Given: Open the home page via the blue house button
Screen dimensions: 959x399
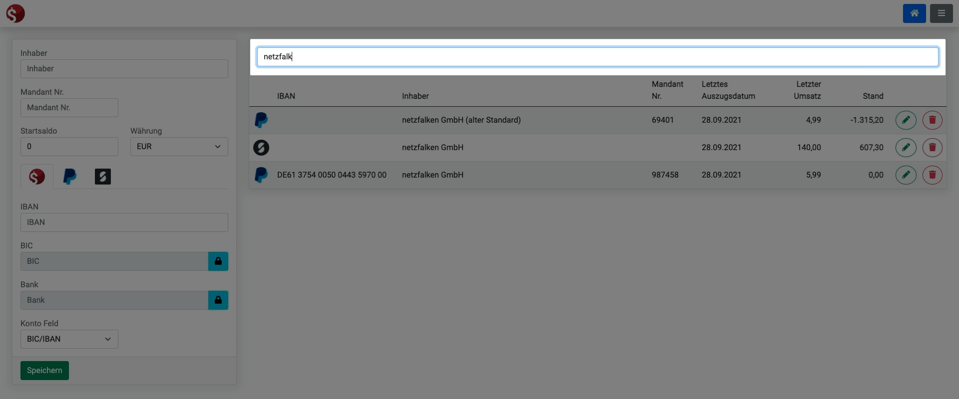Looking at the screenshot, I should click(914, 13).
